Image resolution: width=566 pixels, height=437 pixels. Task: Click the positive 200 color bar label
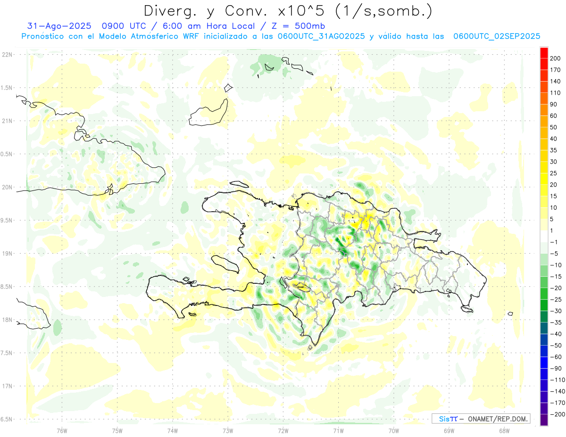click(556, 58)
